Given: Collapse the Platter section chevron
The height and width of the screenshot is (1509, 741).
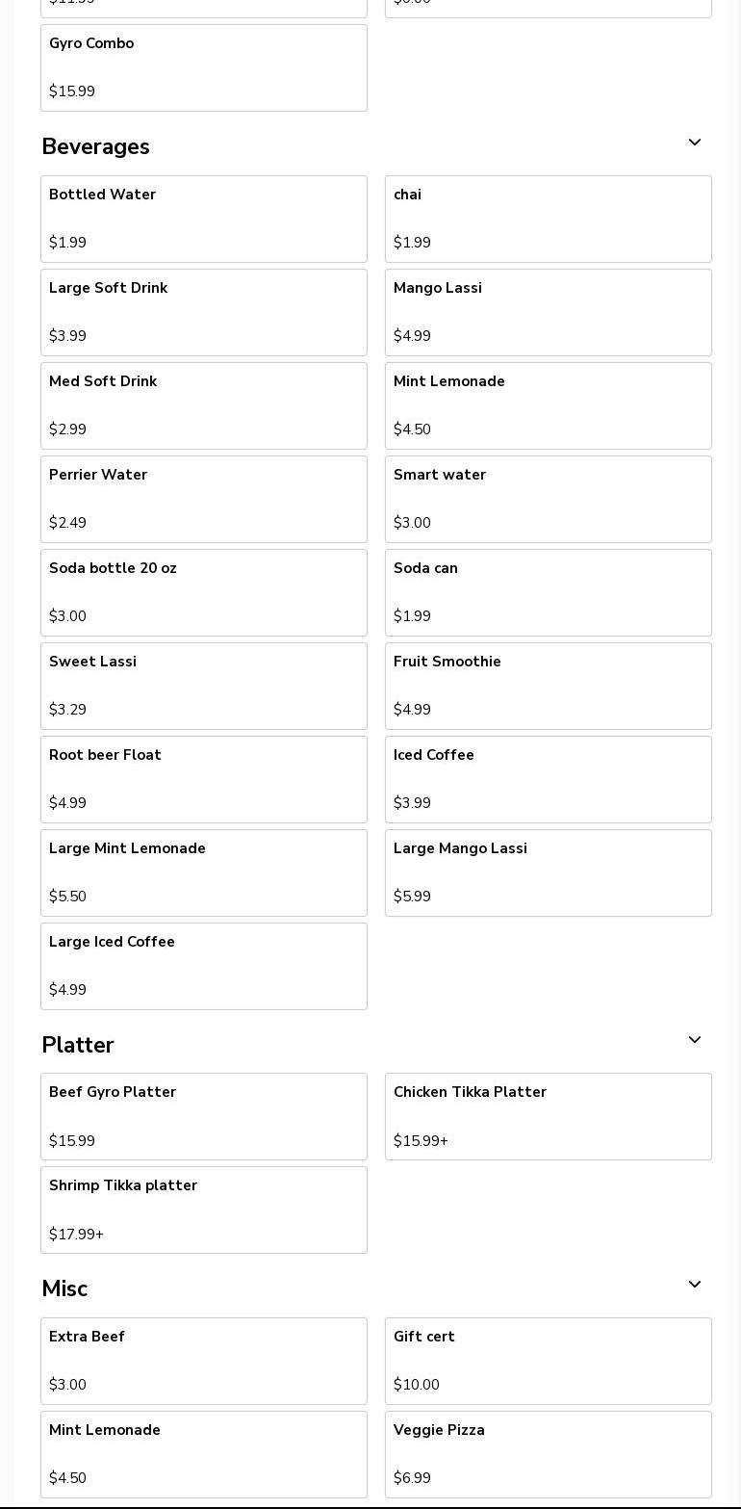Looking at the screenshot, I should [694, 1040].
